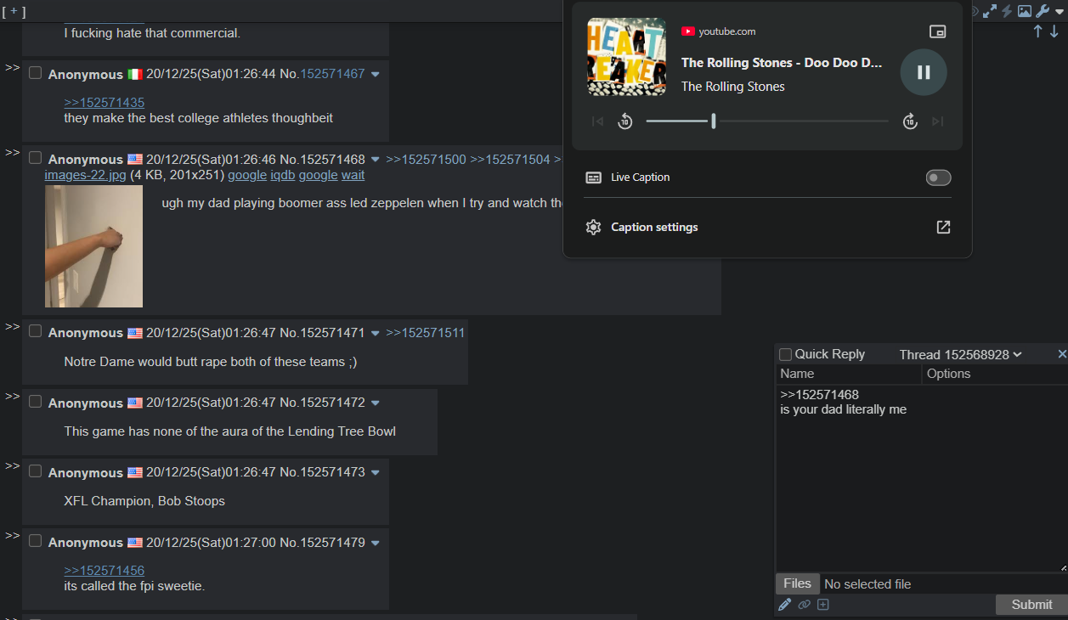Click the Live Caption subtitles icon
Image resolution: width=1068 pixels, height=620 pixels.
click(594, 178)
